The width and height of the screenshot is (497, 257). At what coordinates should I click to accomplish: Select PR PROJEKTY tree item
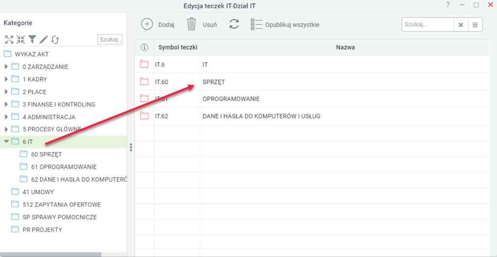click(42, 230)
